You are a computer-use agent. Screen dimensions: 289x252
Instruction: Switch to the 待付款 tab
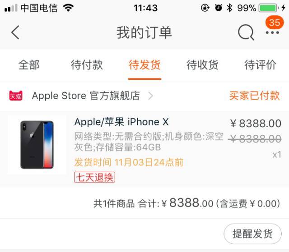point(87,65)
